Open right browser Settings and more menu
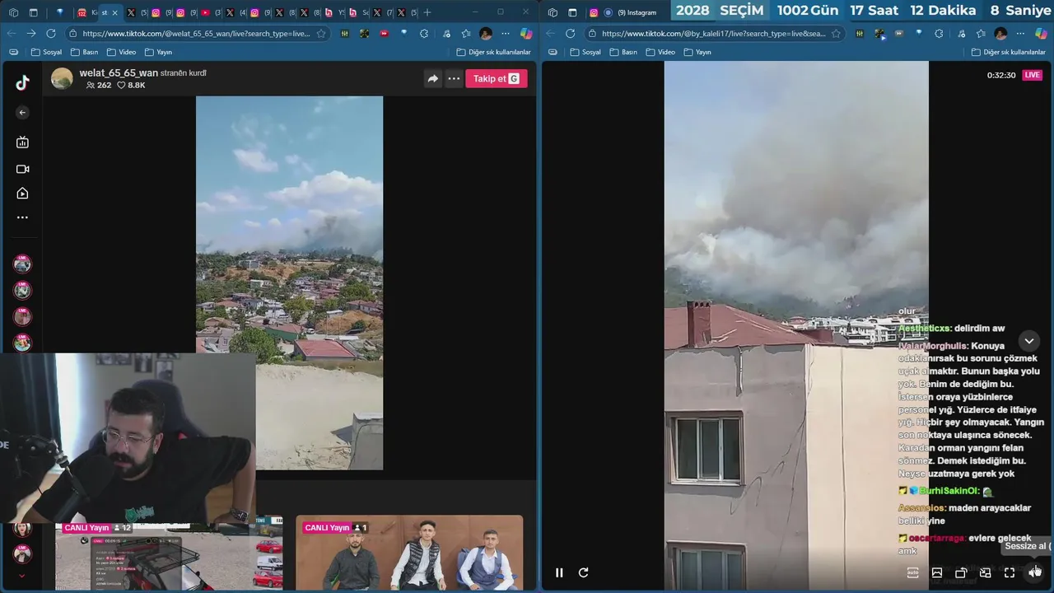 tap(1020, 34)
